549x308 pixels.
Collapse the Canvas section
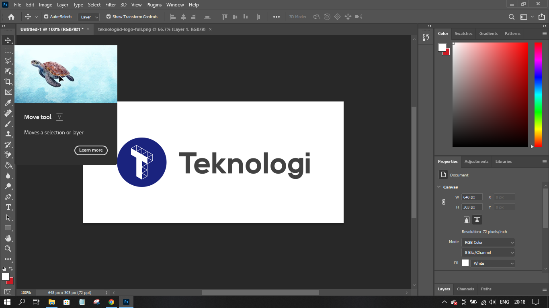pos(438,187)
